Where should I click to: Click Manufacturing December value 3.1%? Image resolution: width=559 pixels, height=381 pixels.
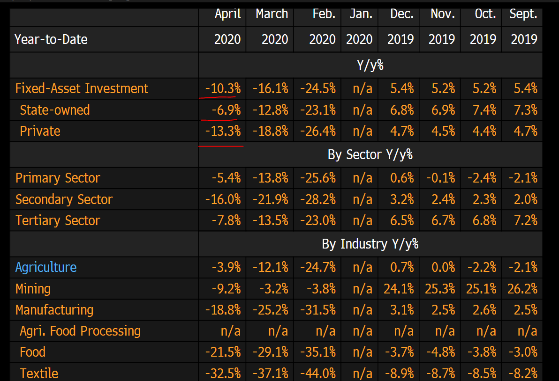click(x=402, y=310)
